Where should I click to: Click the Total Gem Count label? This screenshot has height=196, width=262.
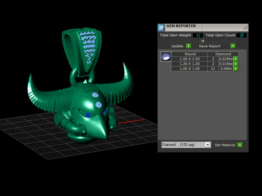click(x=220, y=35)
